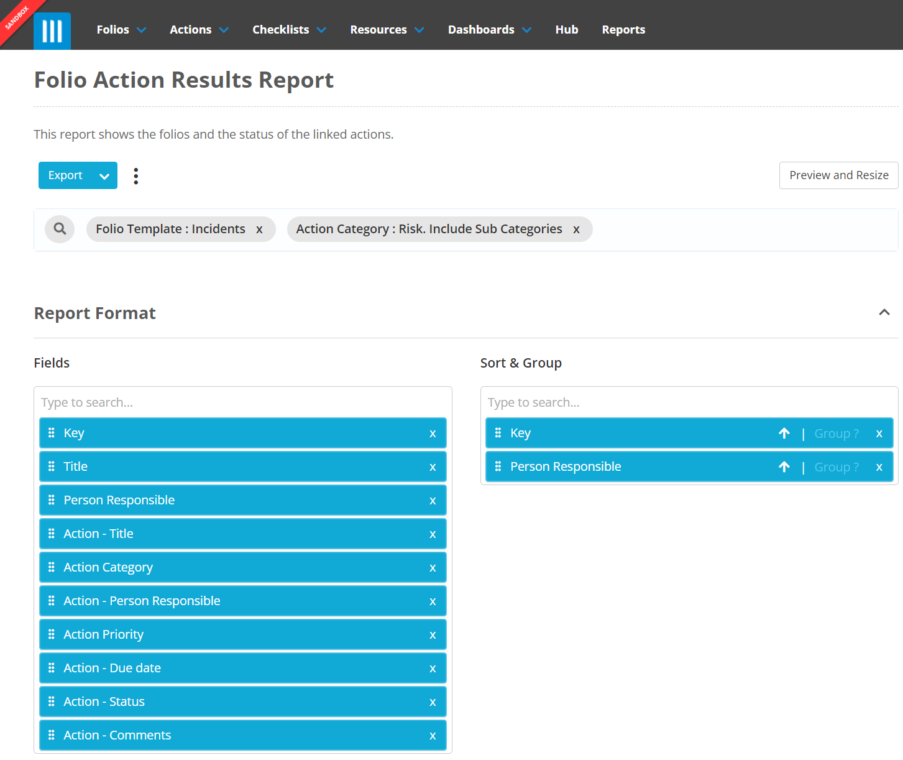Viewport: 903px width, 760px height.
Task: Grab the Action - Due date drag handle
Action: click(x=52, y=668)
